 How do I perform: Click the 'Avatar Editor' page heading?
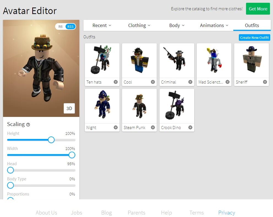click(x=30, y=11)
